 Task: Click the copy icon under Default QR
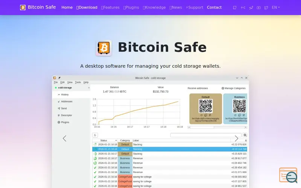click(205, 115)
